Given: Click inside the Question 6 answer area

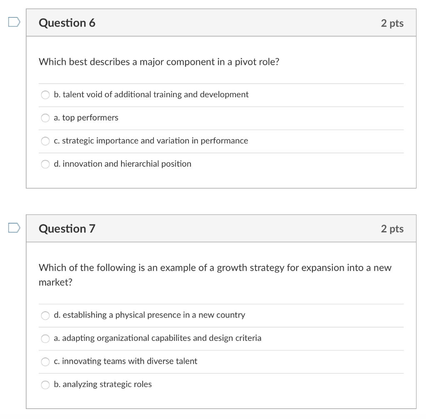Looking at the screenshot, I should (x=220, y=129).
